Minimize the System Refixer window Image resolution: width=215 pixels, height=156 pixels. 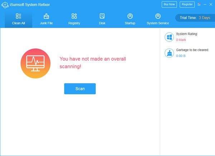(205, 4)
